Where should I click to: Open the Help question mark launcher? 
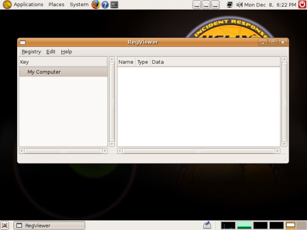[x=105, y=5]
